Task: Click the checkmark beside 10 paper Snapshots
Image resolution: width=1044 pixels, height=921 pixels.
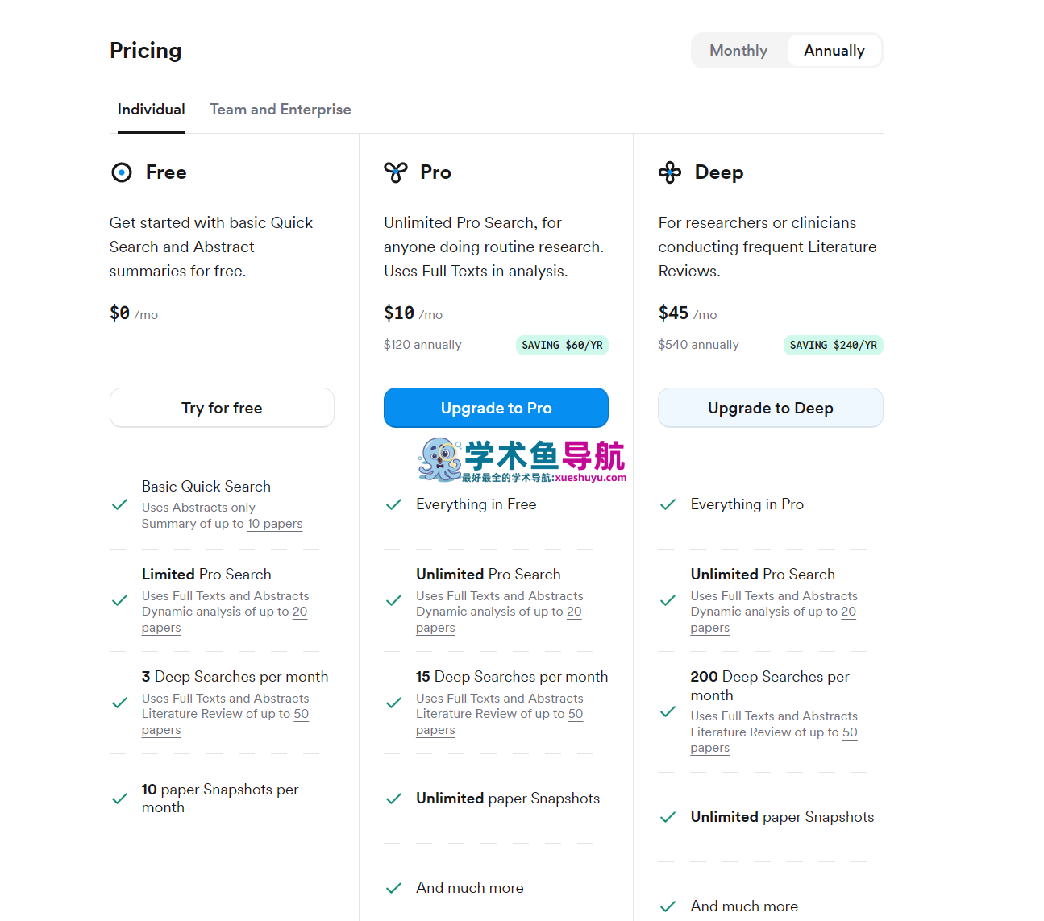Action: click(x=120, y=799)
